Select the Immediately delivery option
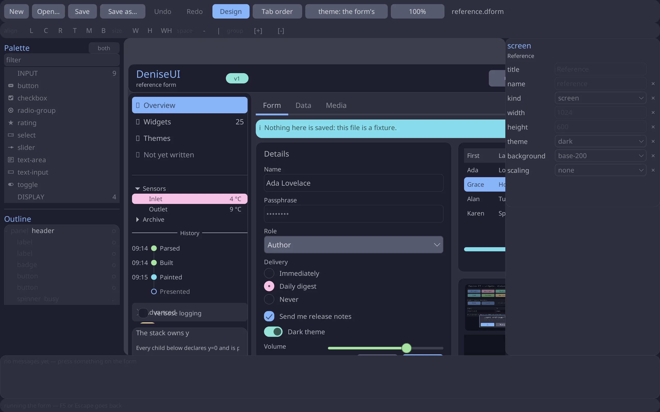 click(269, 273)
